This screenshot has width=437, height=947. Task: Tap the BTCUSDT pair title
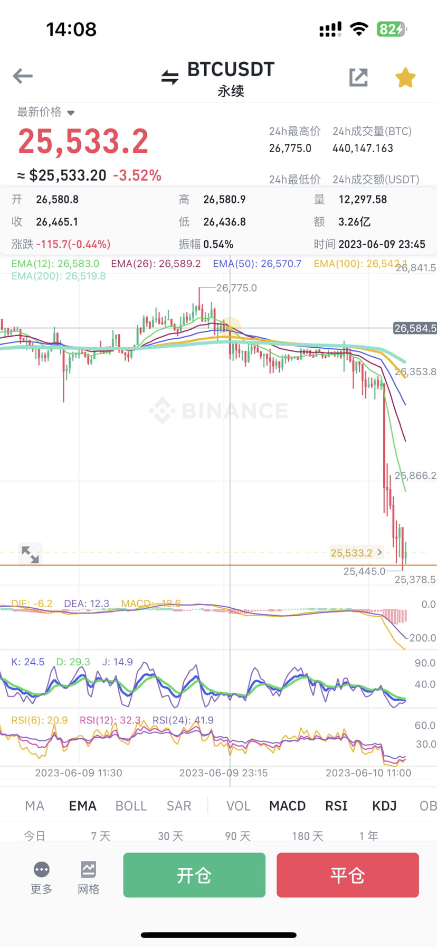(x=231, y=69)
